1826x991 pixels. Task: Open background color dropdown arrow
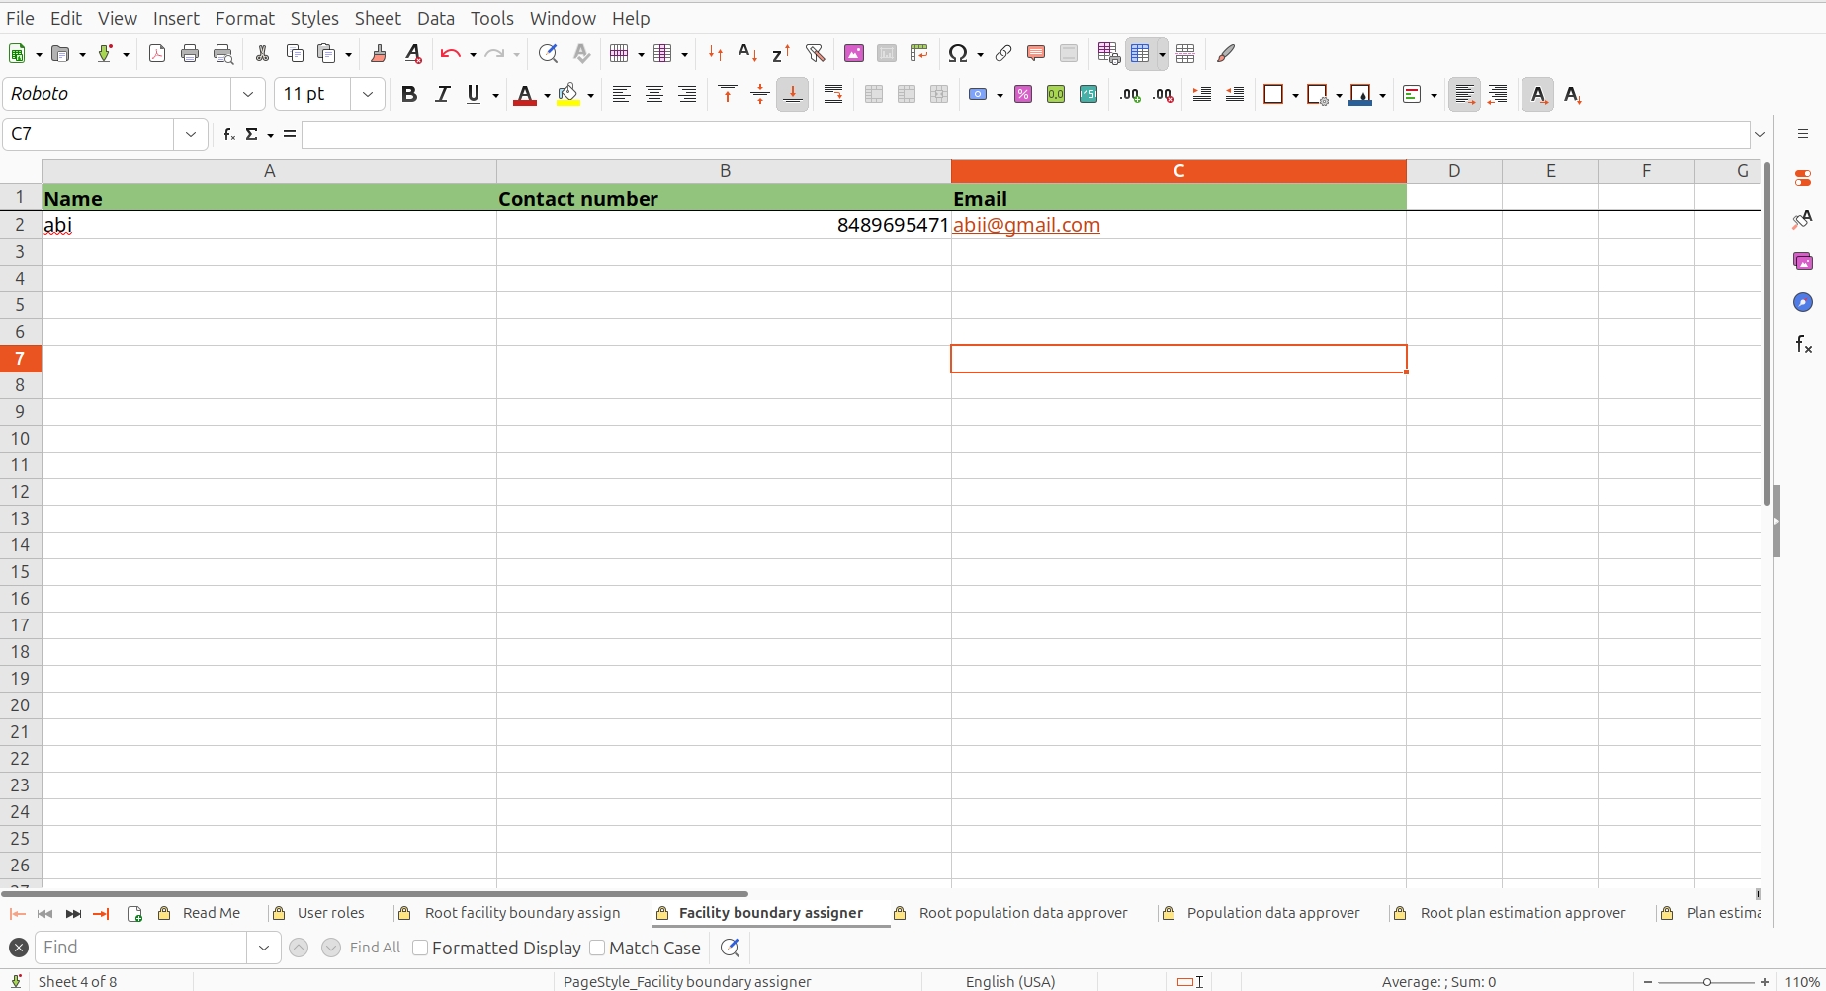pos(590,96)
